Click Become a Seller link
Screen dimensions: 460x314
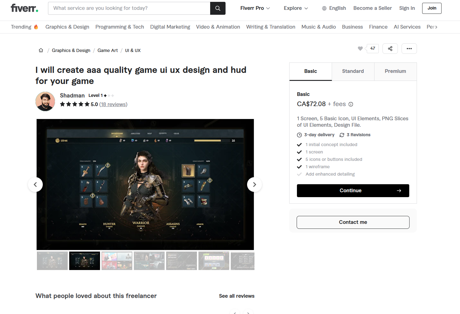[372, 8]
